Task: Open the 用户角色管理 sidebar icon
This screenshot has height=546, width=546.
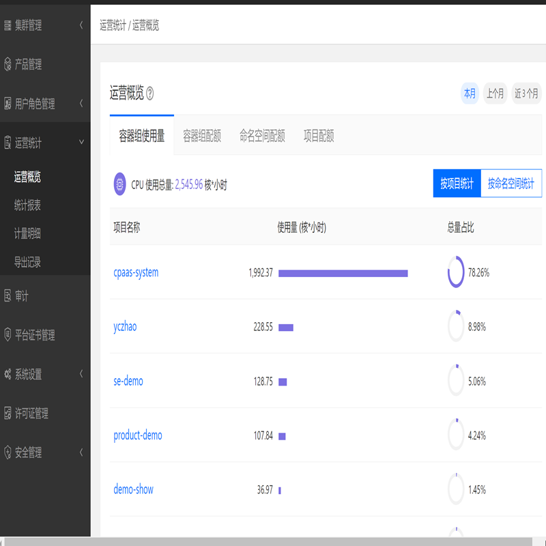Action: 8,104
